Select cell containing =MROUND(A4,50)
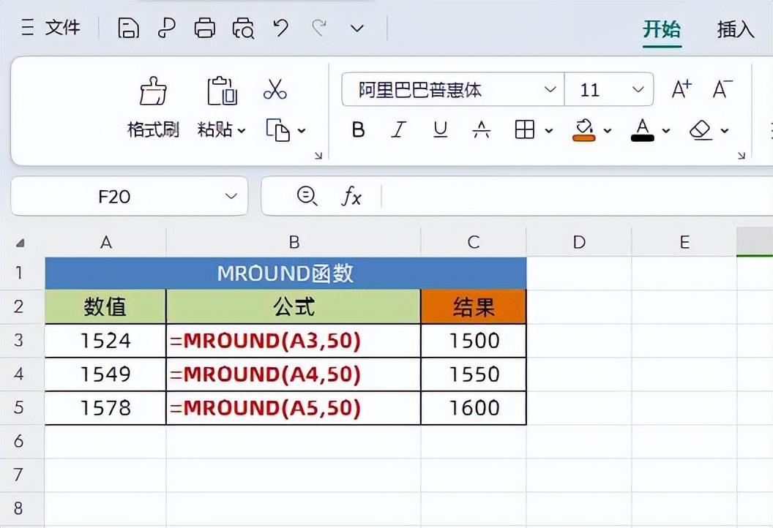The height and width of the screenshot is (528, 773). [294, 374]
